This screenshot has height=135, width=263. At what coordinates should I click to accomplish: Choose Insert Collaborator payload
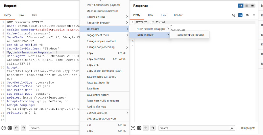(105, 5)
